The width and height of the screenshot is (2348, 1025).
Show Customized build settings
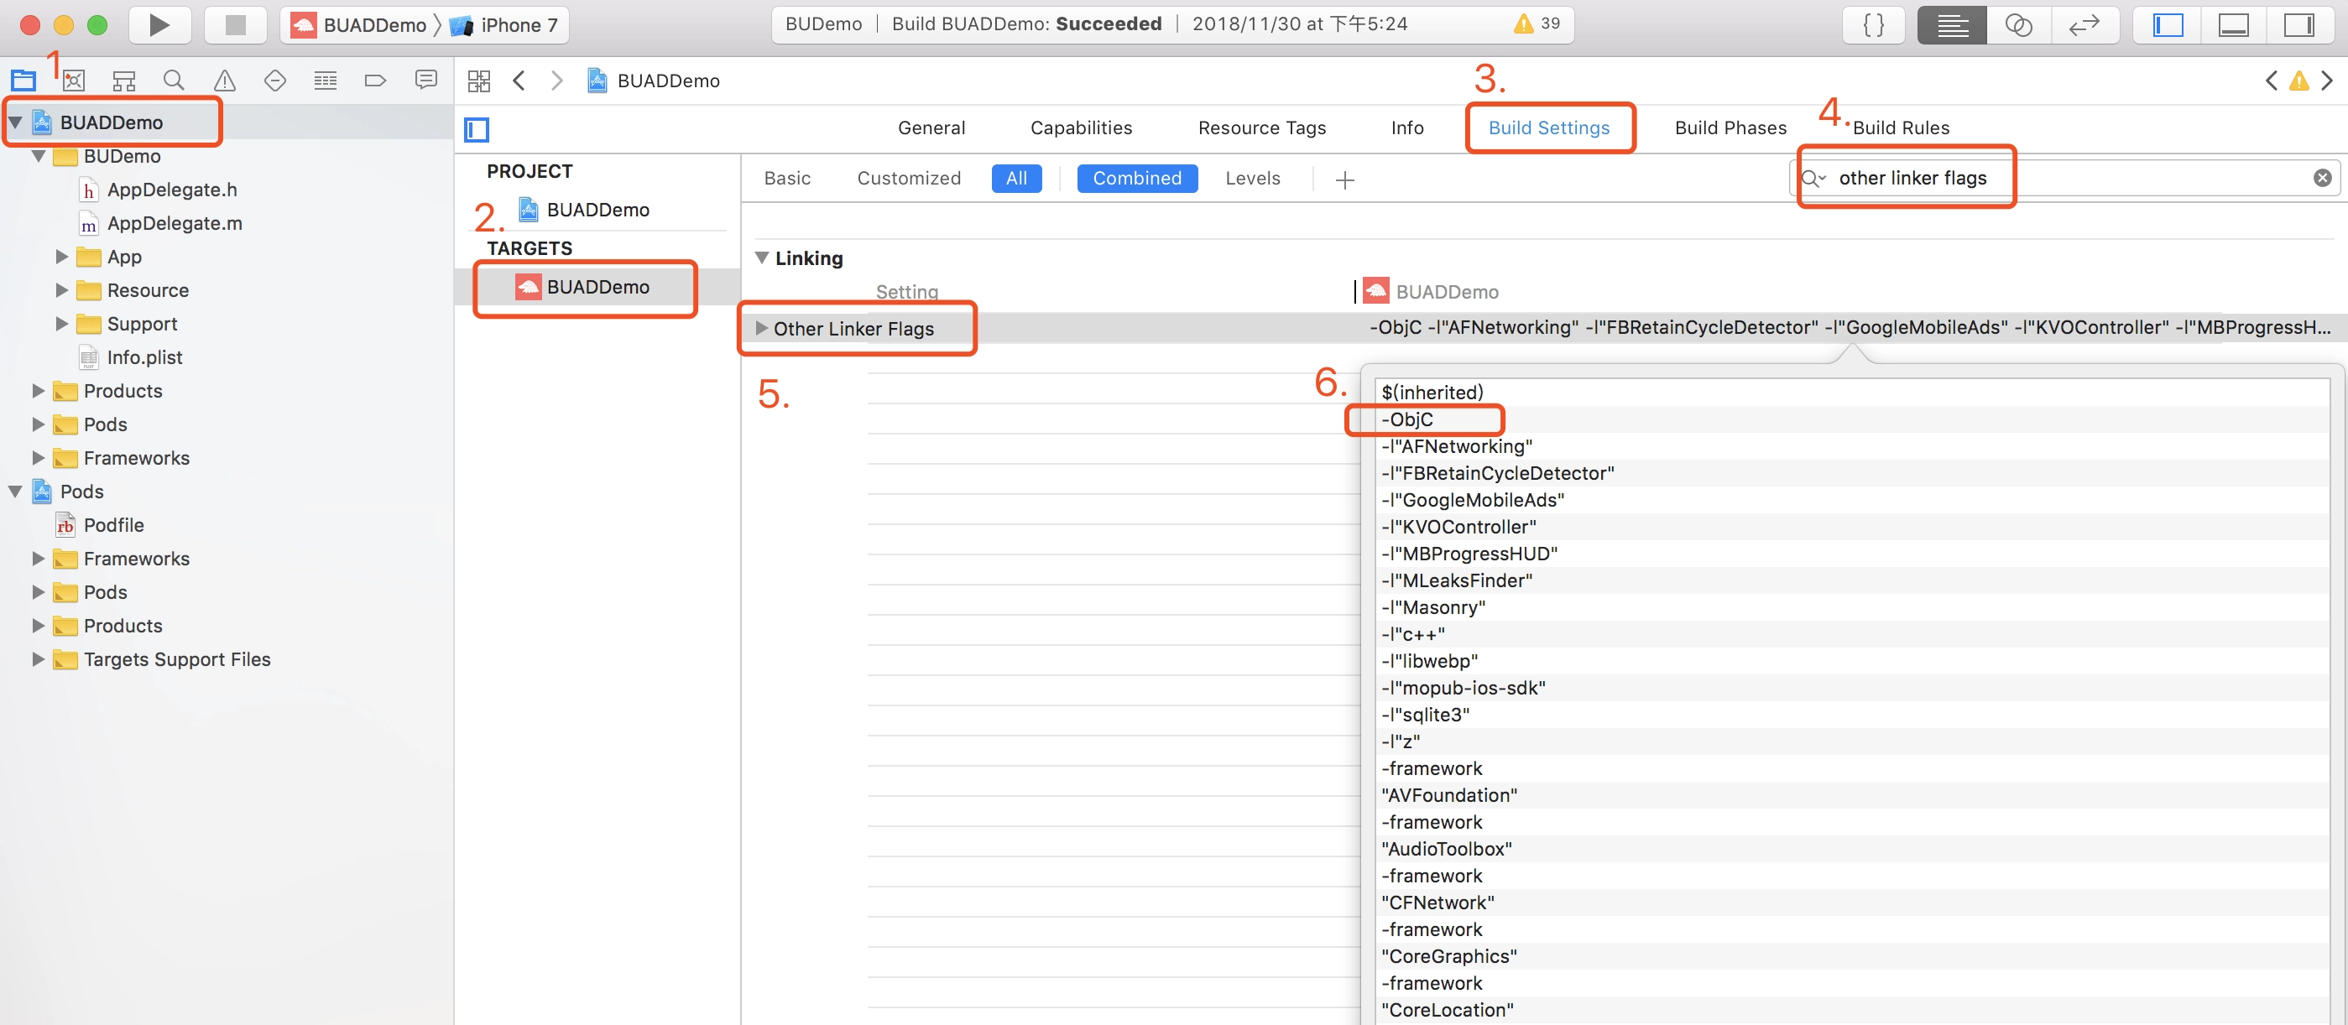click(909, 179)
